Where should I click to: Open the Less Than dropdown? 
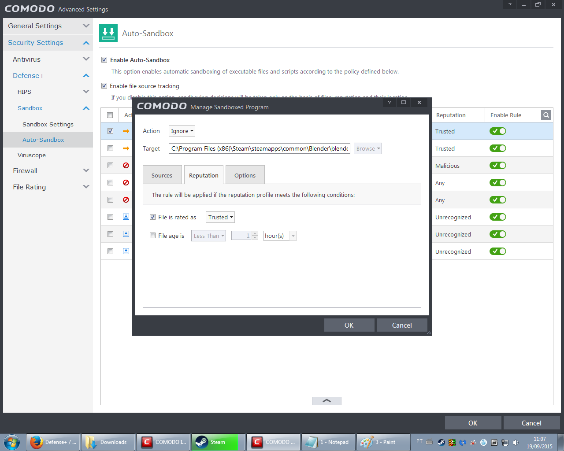coord(209,236)
